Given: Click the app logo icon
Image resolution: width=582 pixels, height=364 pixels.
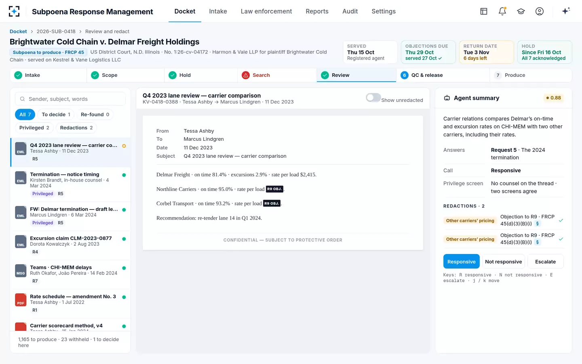Looking at the screenshot, I should point(14,11).
